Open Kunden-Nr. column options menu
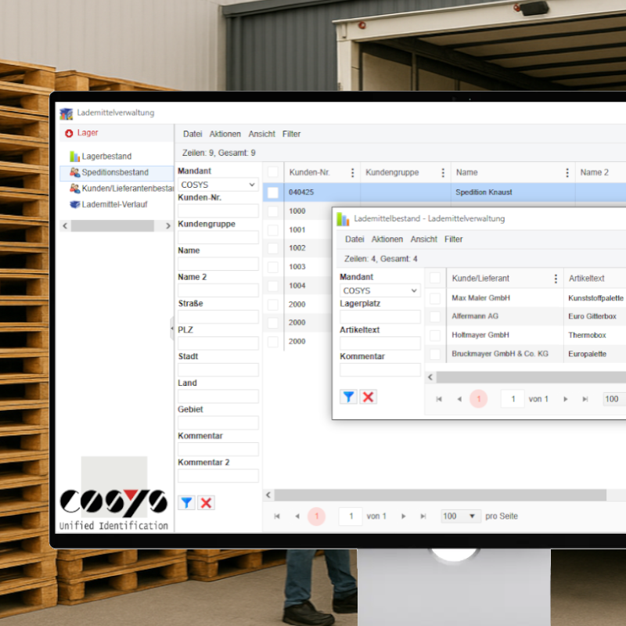The width and height of the screenshot is (626, 626). pos(352,172)
